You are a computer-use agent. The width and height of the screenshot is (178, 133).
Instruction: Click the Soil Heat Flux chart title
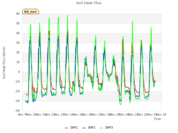point(89,3)
